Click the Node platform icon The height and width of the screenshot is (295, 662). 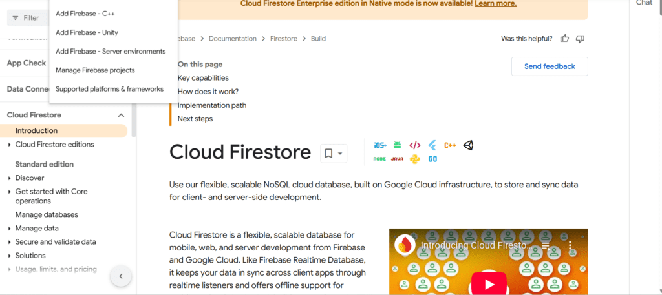pyautogui.click(x=379, y=159)
